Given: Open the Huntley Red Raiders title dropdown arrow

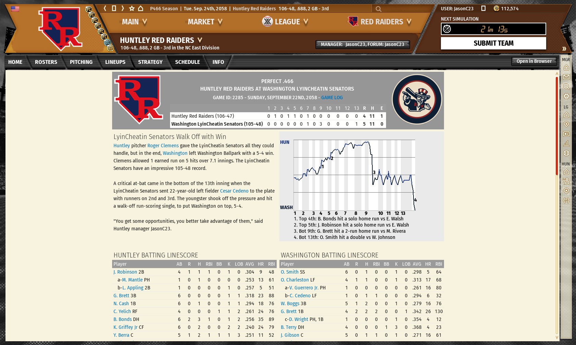Looking at the screenshot, I should [200, 40].
